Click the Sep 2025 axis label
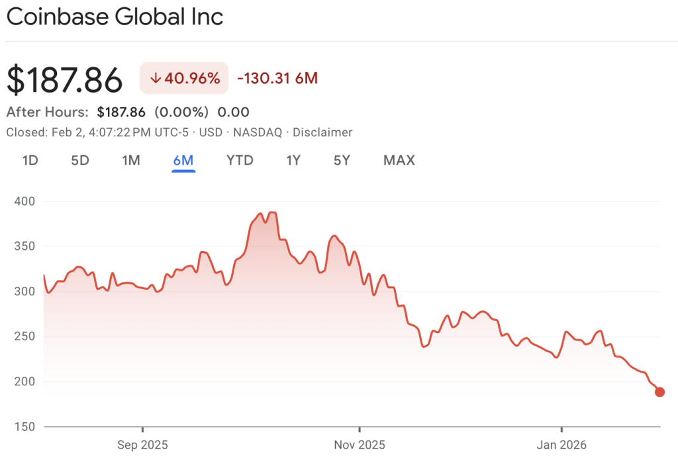Image resolution: width=678 pixels, height=458 pixels. click(142, 445)
